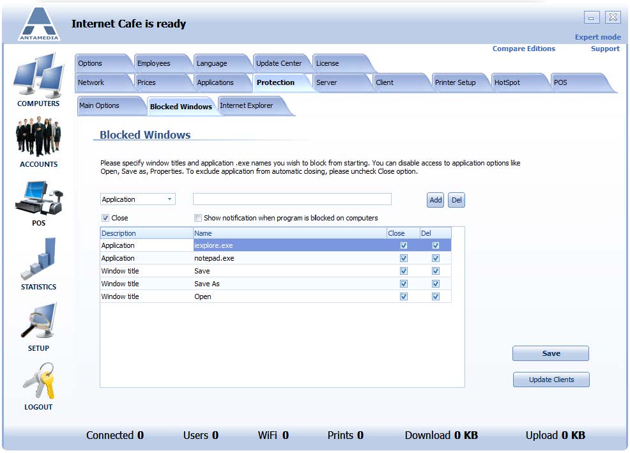
Task: Switch to the Language tab
Action: pos(221,63)
